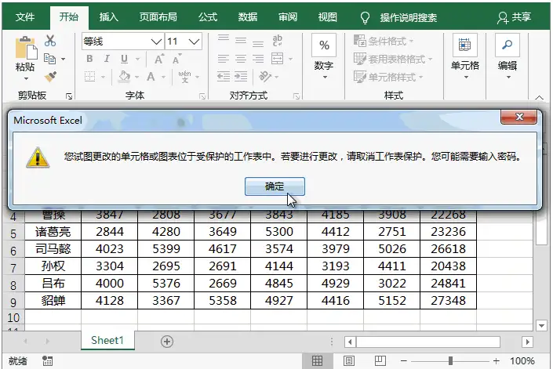The width and height of the screenshot is (553, 369).
Task: Toggle the wrap text icon
Action: pos(277,41)
